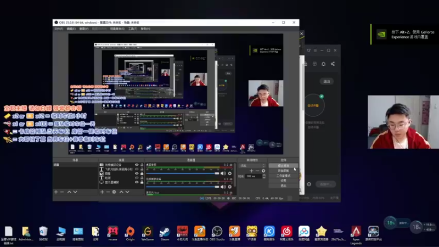Image resolution: width=439 pixels, height=247 pixels.
Task: Add a scene transition with the plus icon
Action: tap(251, 171)
